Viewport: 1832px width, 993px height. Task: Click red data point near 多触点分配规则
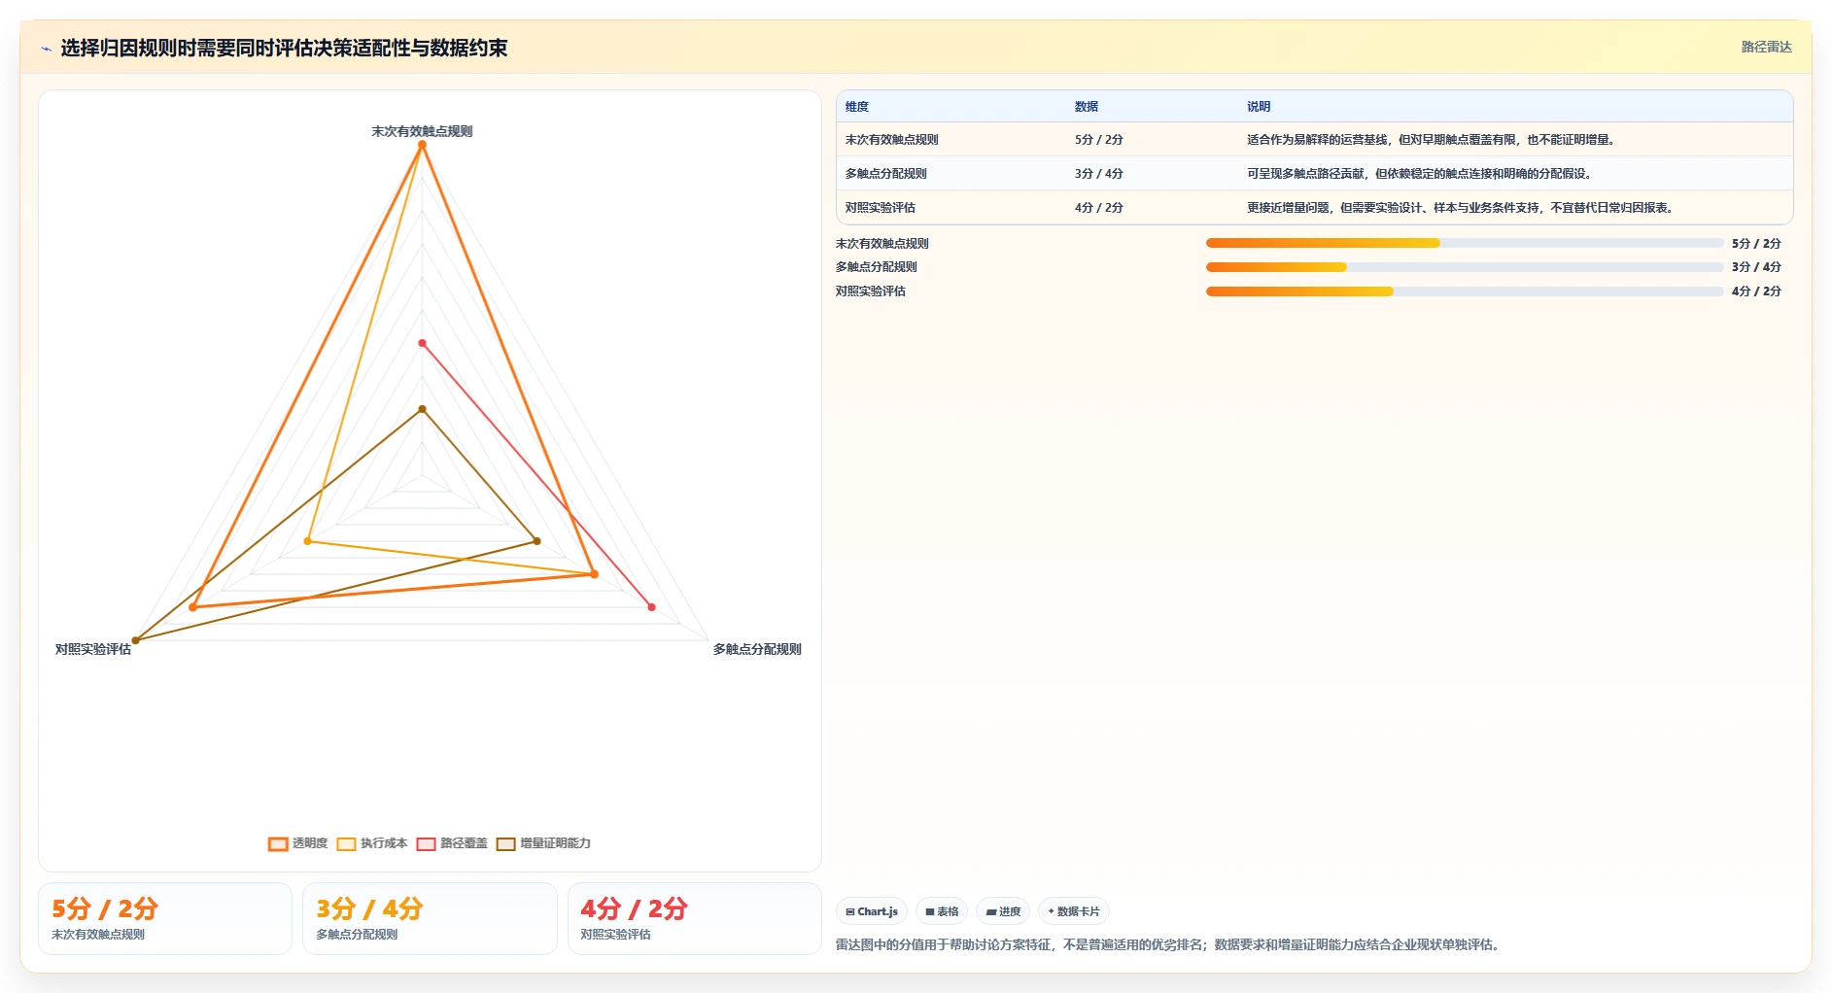[651, 607]
